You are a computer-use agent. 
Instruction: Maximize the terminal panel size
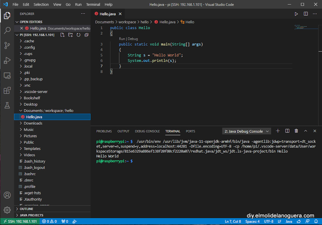coord(306,131)
